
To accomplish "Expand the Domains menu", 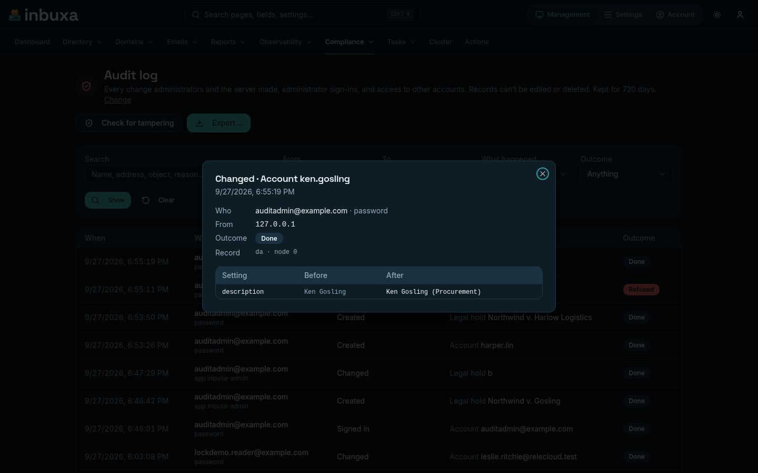I will coord(134,42).
